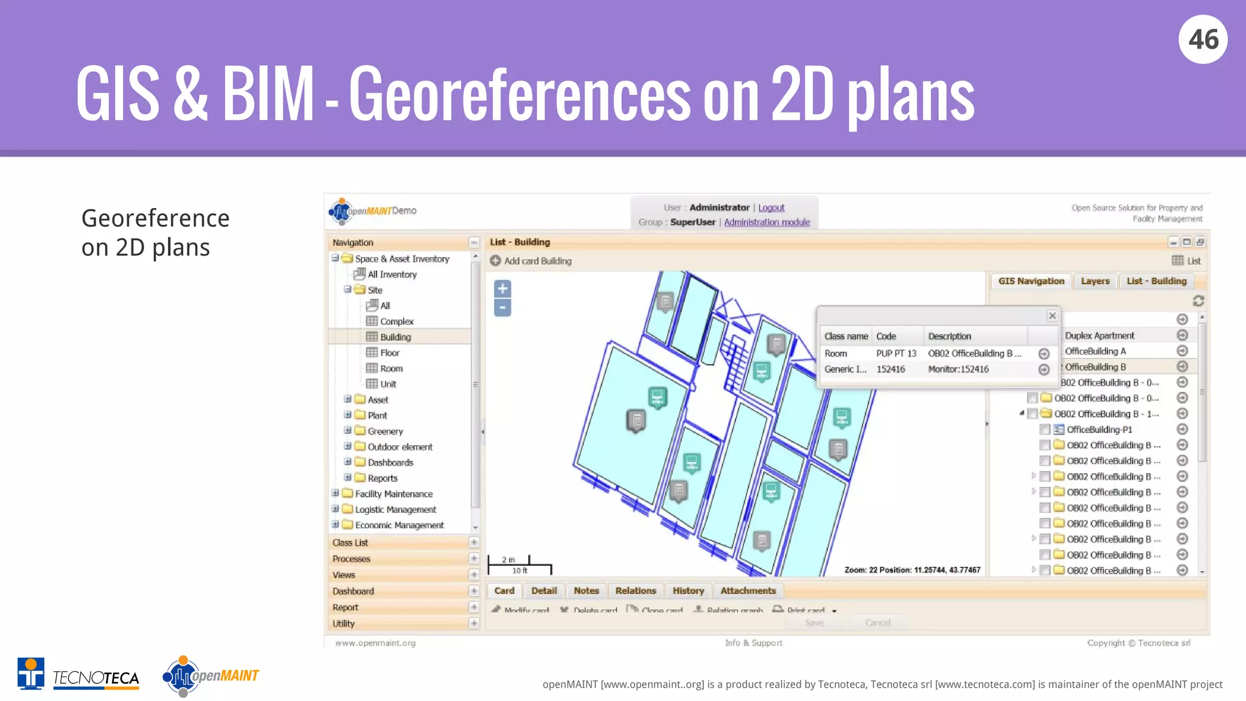Switch to the GIS Navigation tab

pyautogui.click(x=1031, y=281)
